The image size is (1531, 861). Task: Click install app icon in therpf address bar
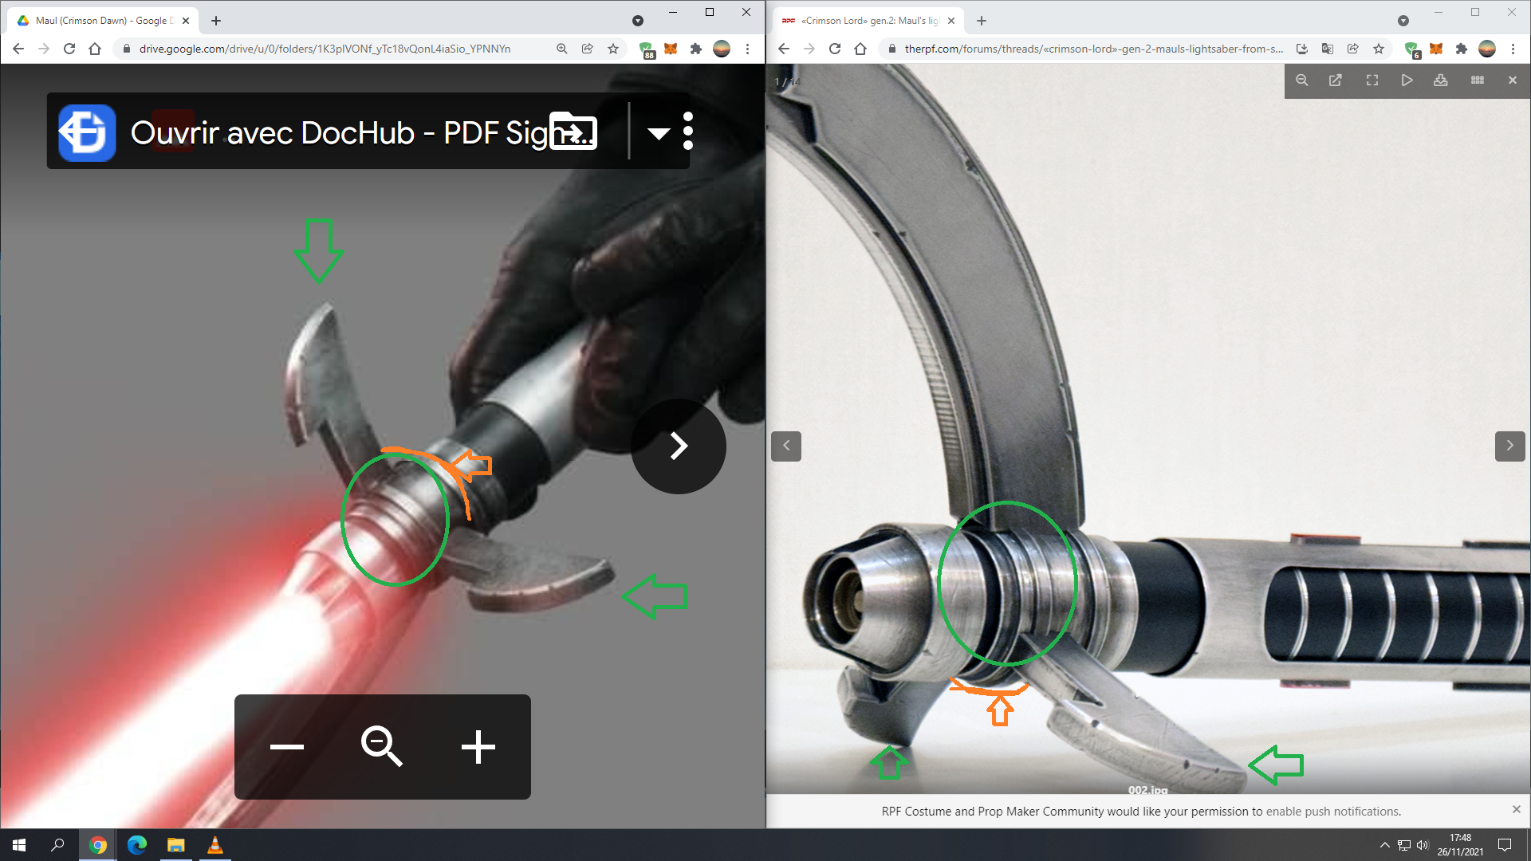click(x=1302, y=49)
